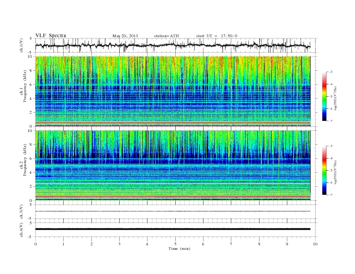This screenshot has height=274, width=355.
Task: Click inside the ch.1 spectrogram
Action: point(173,91)
